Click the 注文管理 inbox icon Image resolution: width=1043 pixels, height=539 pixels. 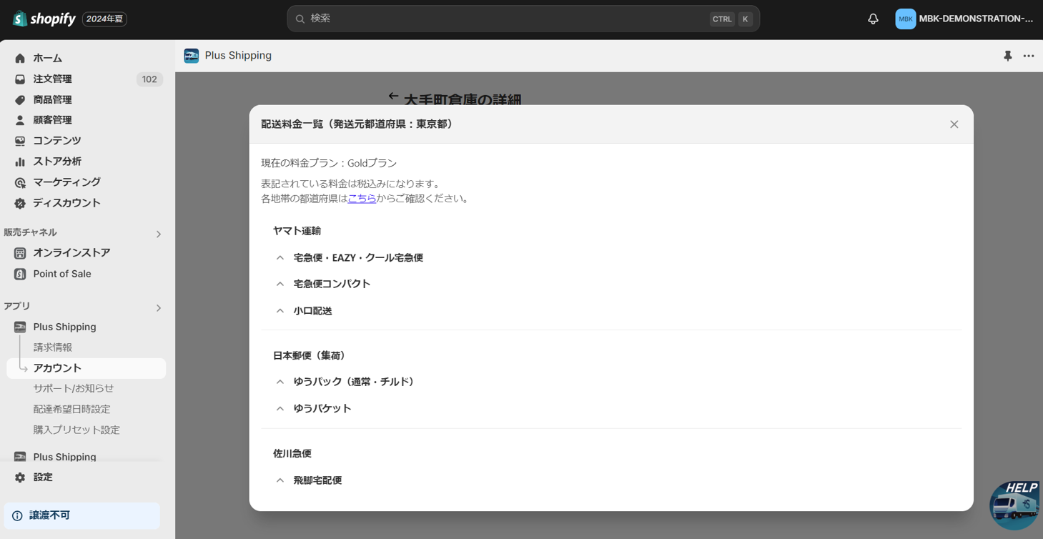click(x=20, y=79)
